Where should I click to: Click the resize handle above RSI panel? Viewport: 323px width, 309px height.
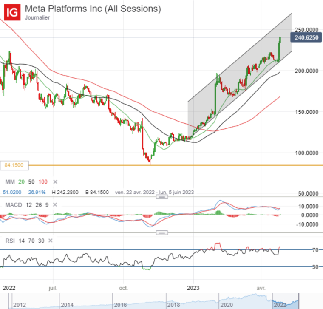tap(162, 232)
